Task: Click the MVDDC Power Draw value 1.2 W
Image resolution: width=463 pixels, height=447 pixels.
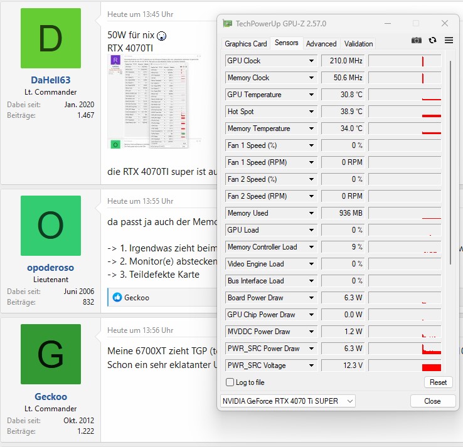Action: (343, 332)
